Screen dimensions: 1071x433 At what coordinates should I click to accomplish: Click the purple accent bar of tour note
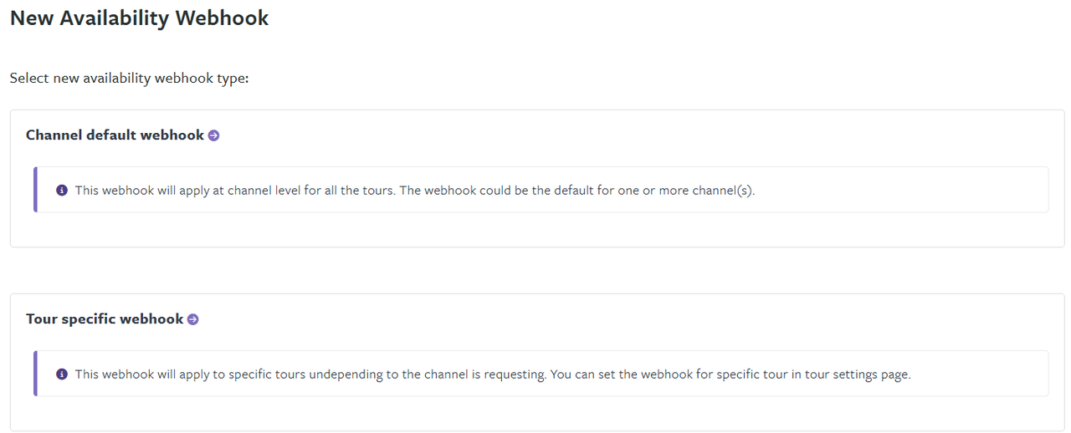point(35,374)
